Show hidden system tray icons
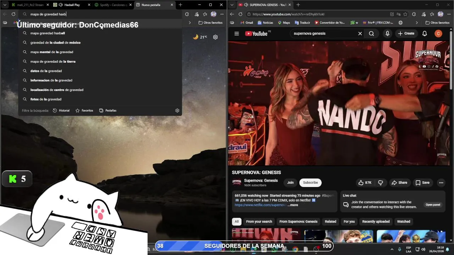 [x=392, y=249]
